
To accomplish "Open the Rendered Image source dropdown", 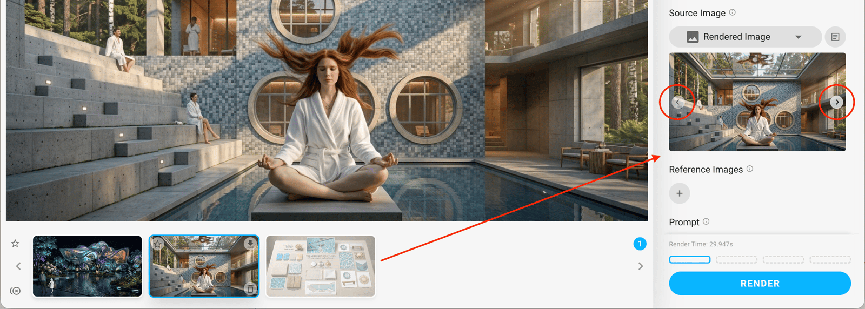I will point(746,37).
